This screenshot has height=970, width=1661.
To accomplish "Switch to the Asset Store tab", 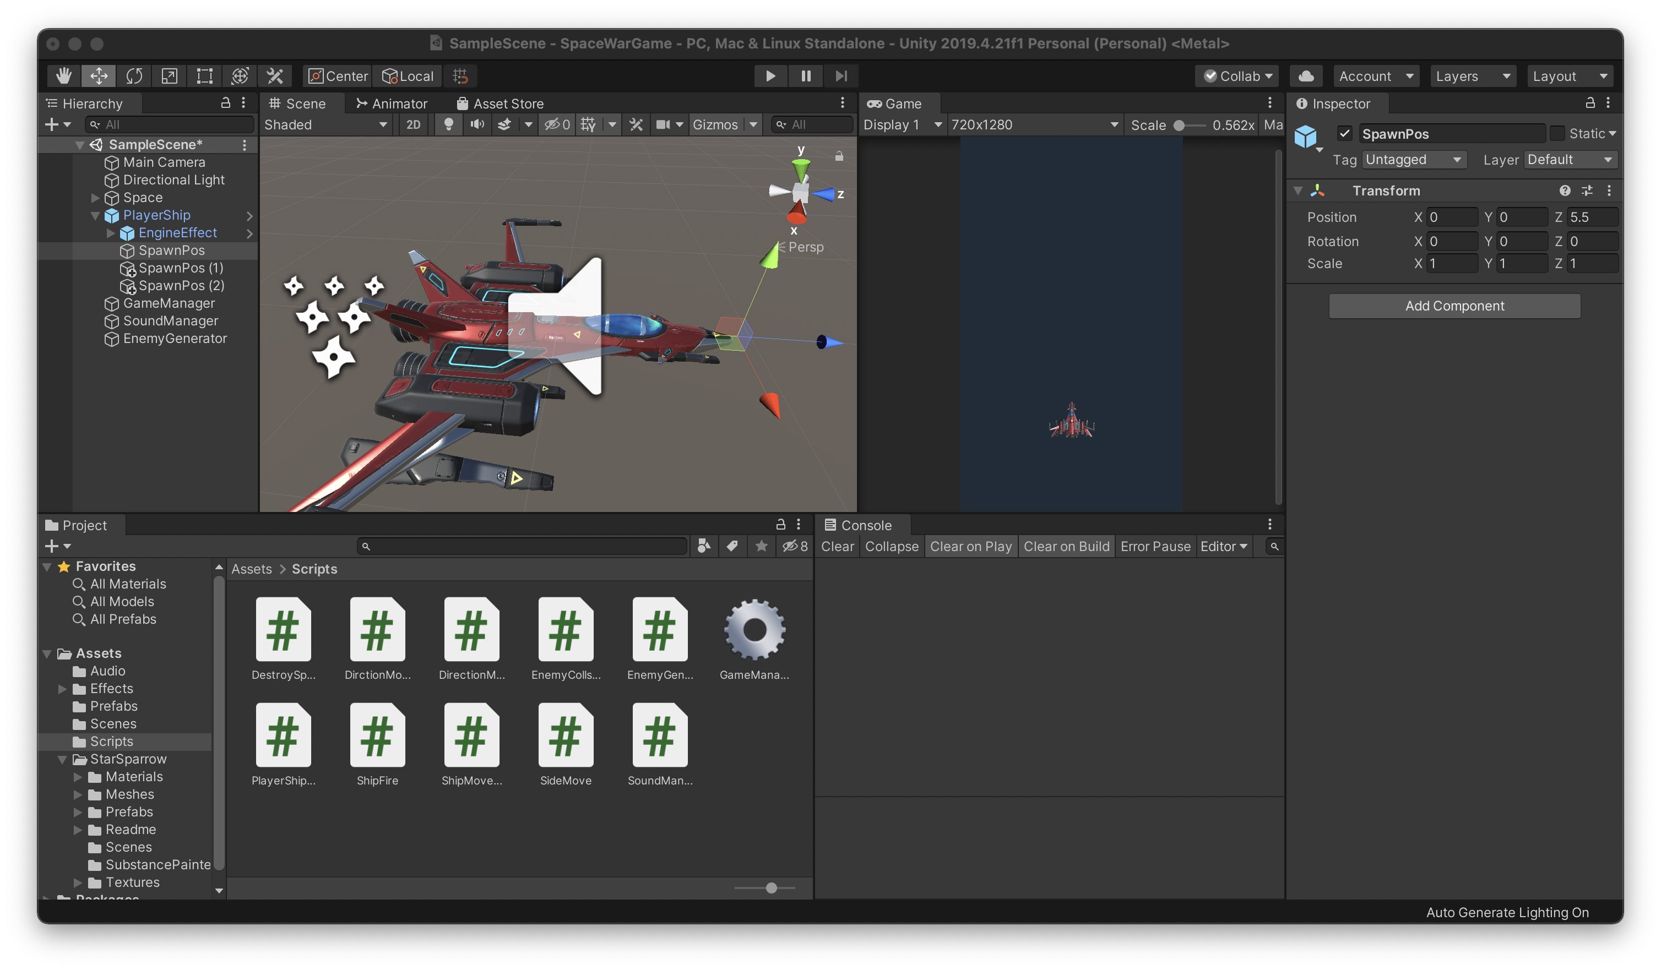I will [x=500, y=103].
